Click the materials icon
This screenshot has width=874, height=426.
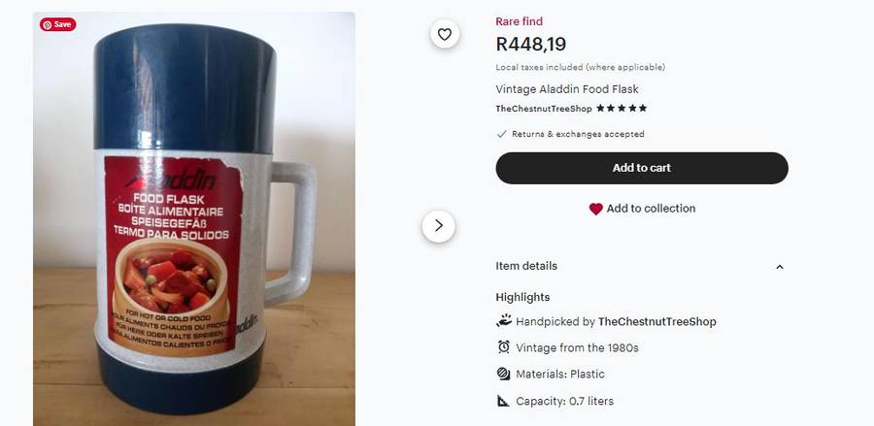tap(503, 374)
